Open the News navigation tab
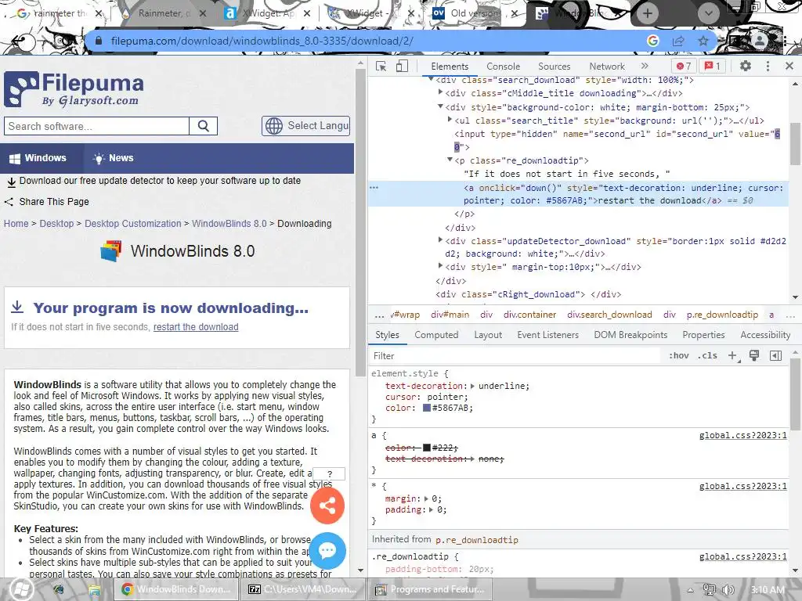The width and height of the screenshot is (802, 601). [114, 158]
